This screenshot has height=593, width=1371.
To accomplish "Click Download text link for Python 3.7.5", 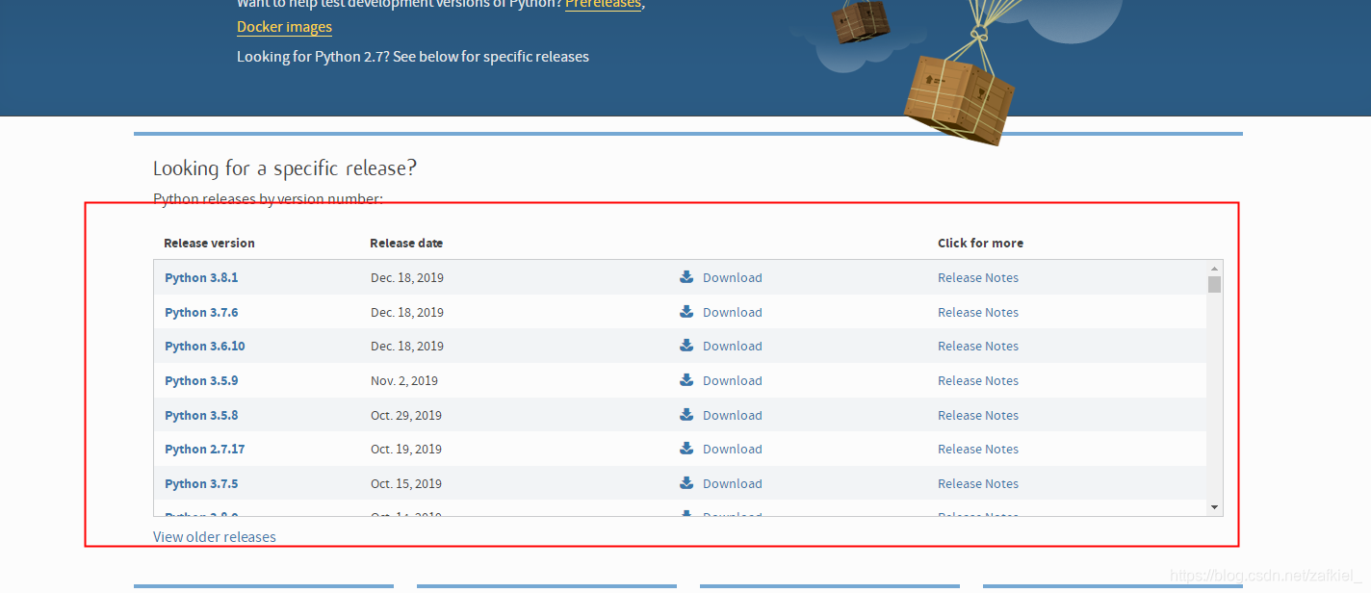I will tap(732, 483).
